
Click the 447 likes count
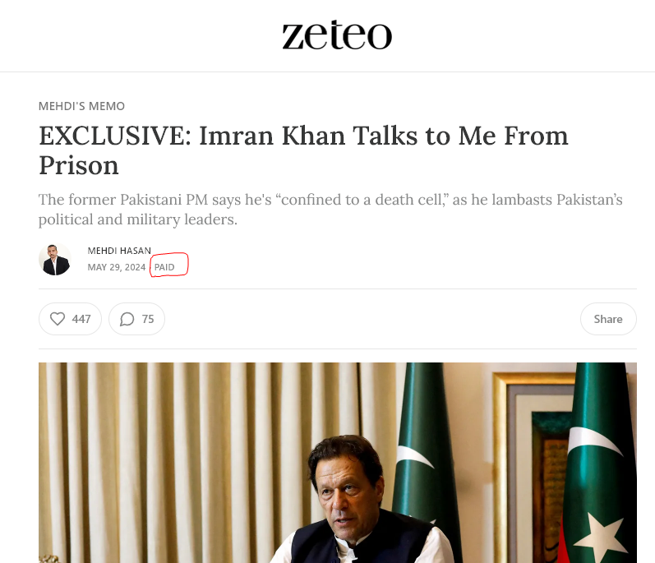tap(81, 319)
